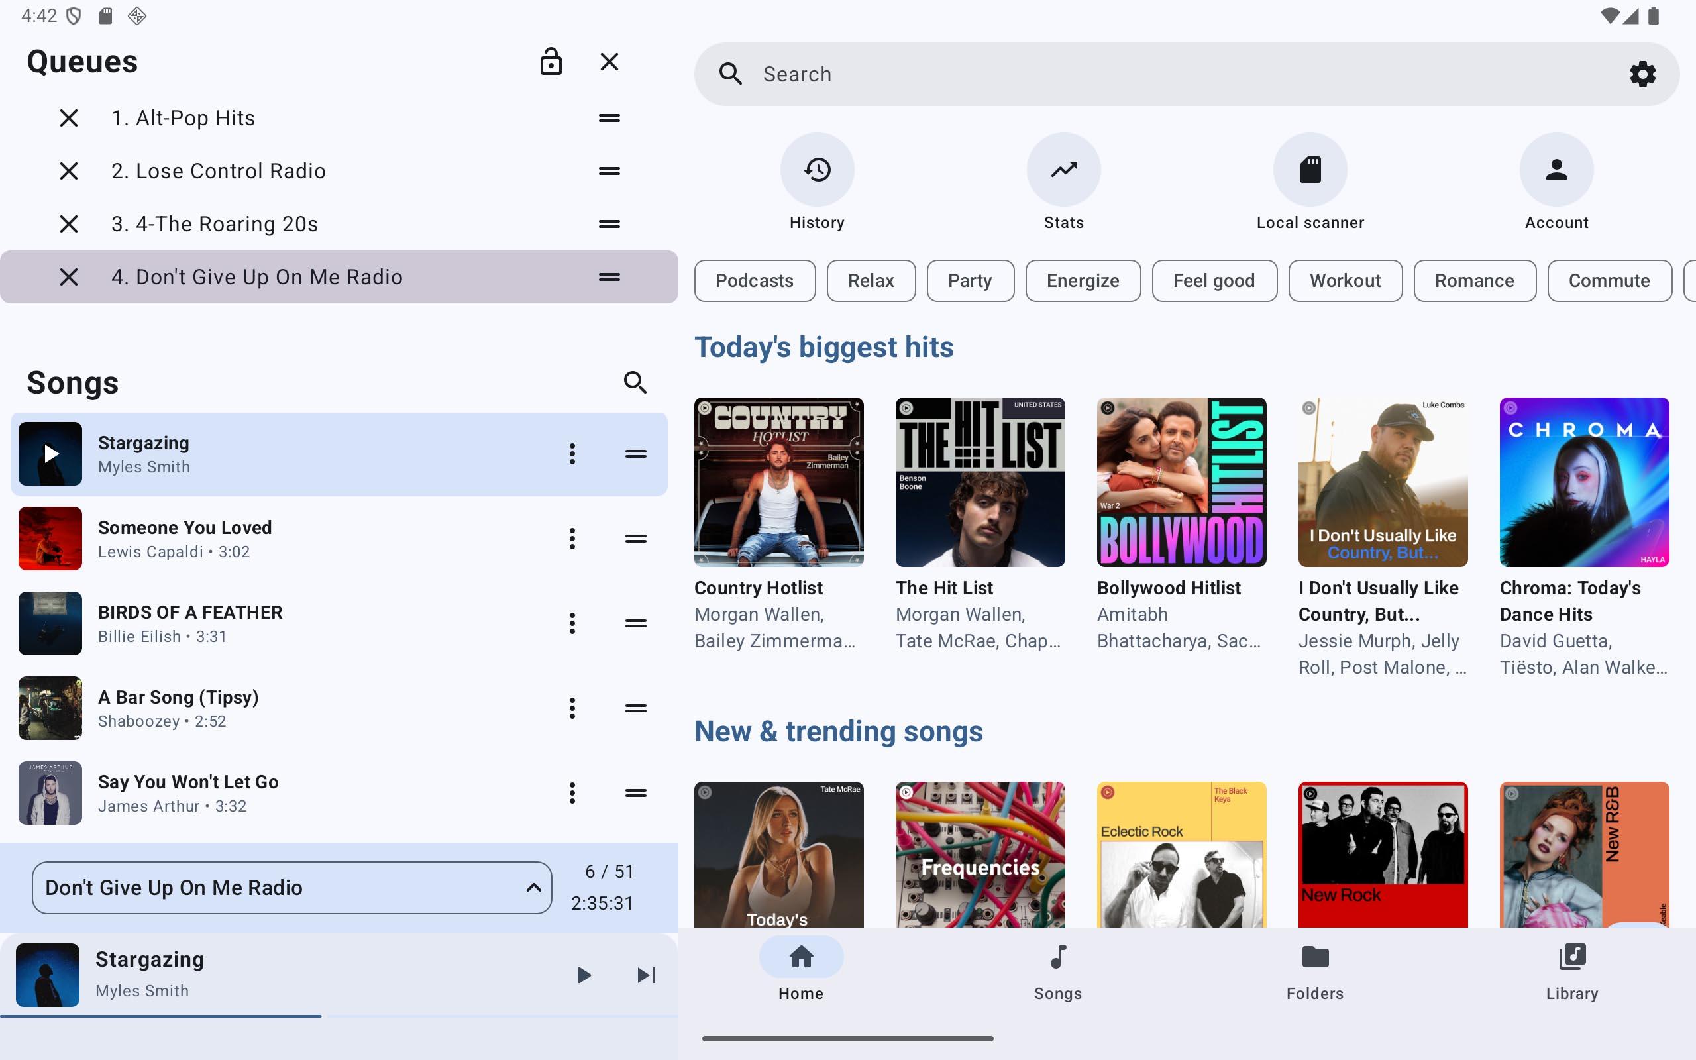Open more options for BIRDS OF A FEATHER
The width and height of the screenshot is (1696, 1060).
pyautogui.click(x=572, y=623)
